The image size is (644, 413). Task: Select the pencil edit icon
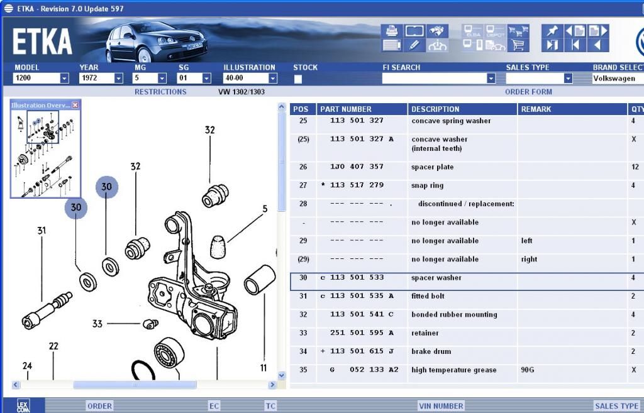pos(414,45)
